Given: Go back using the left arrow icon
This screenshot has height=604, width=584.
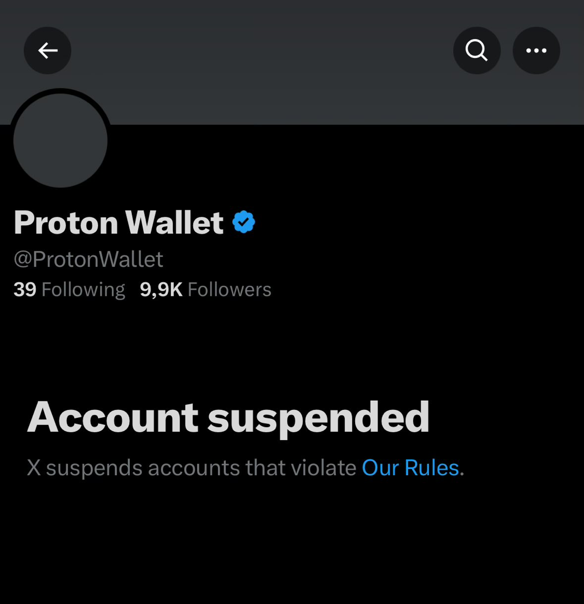Looking at the screenshot, I should click(x=47, y=50).
